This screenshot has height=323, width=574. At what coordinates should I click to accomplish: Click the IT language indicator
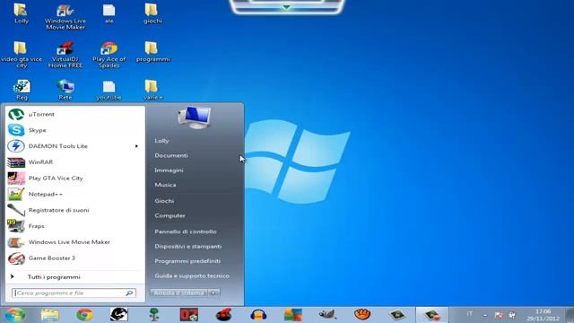point(469,314)
